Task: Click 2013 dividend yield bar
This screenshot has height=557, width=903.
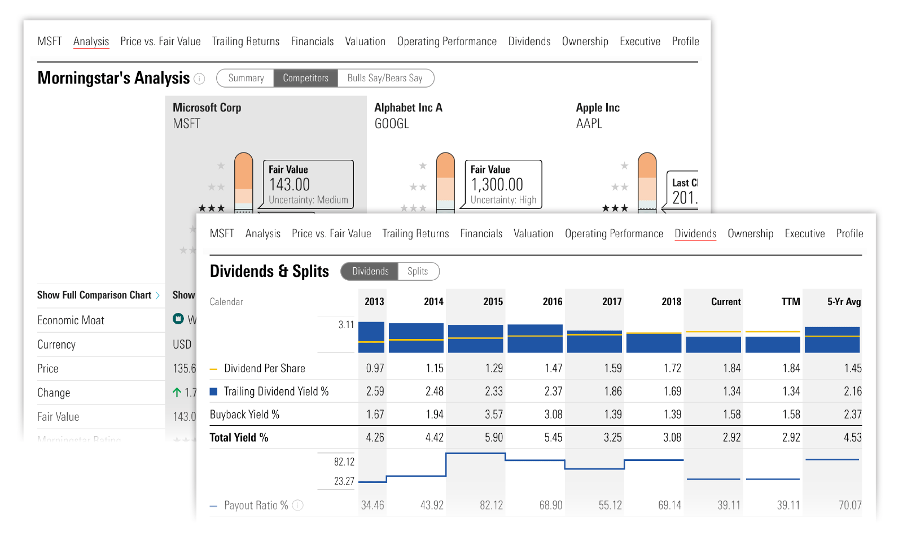Action: [371, 337]
